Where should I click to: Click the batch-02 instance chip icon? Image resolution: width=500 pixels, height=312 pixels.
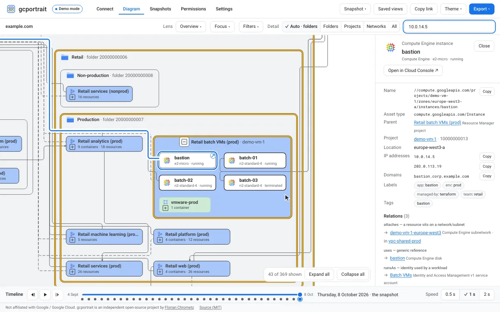(x=167, y=183)
